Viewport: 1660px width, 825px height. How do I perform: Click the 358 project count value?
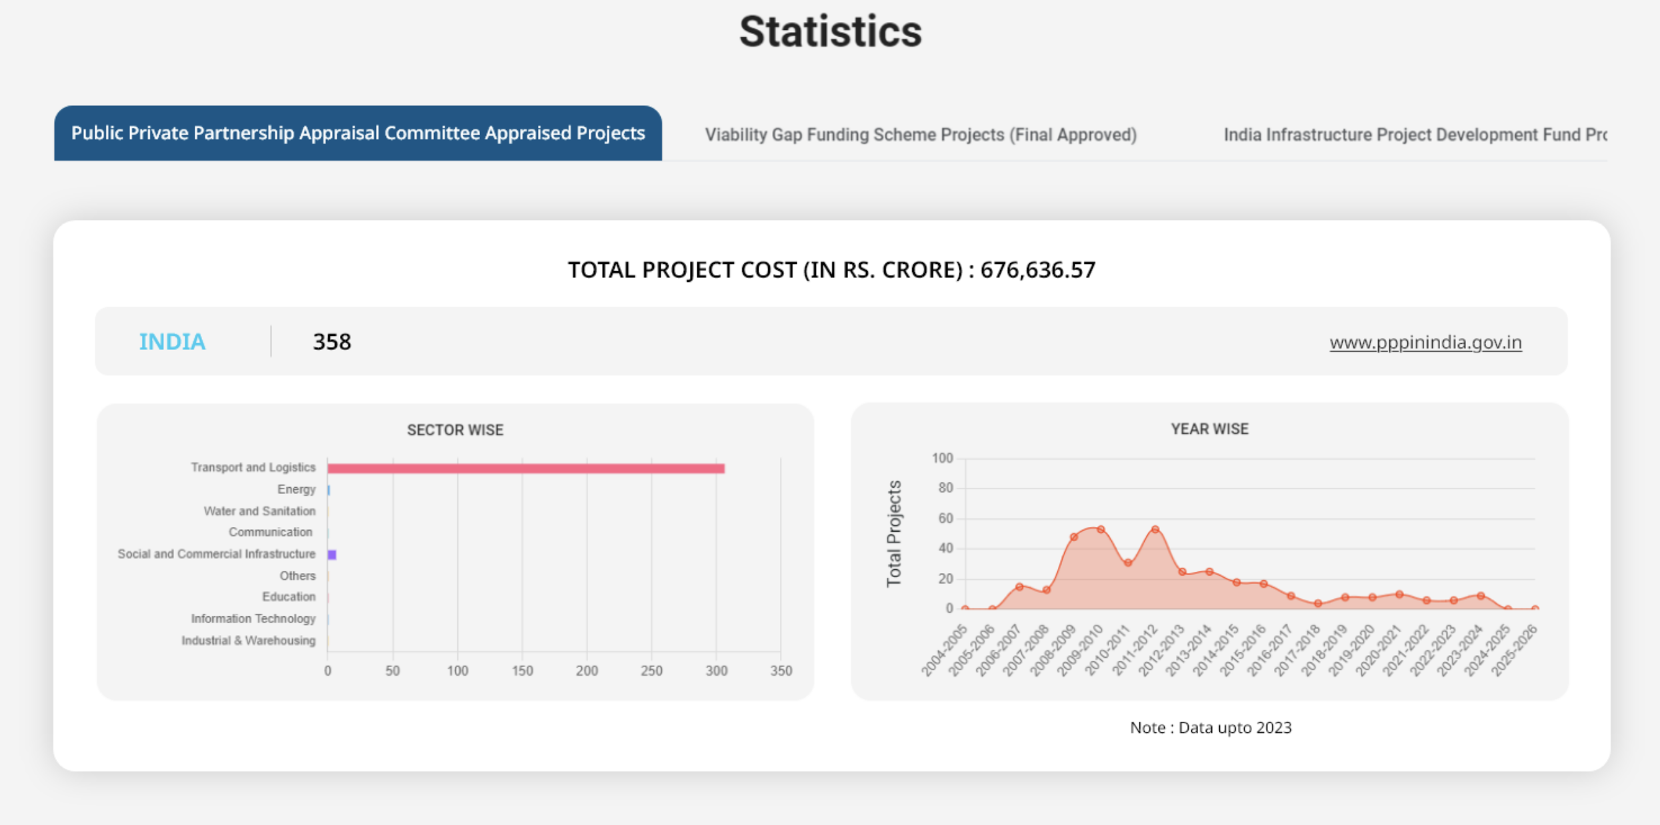332,342
